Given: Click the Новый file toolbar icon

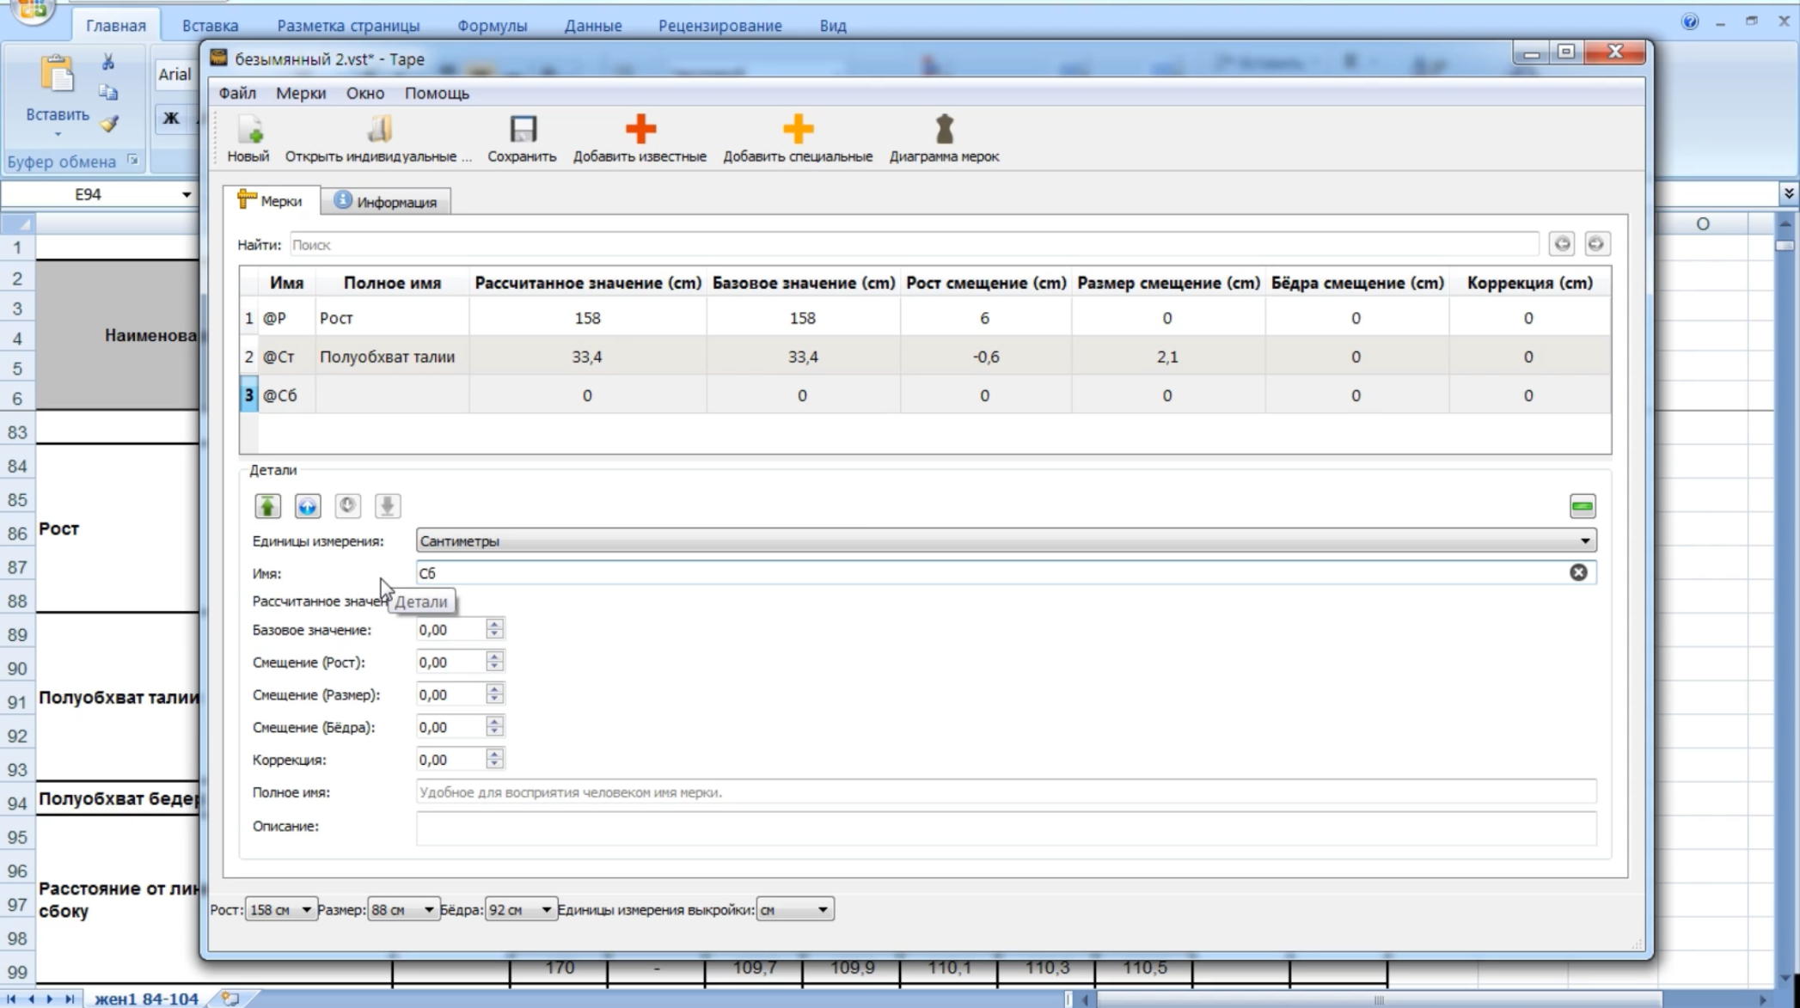Looking at the screenshot, I should point(249,130).
